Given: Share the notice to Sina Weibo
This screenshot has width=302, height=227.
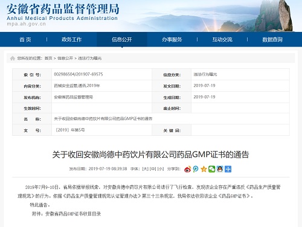Looking at the screenshot, I should [x=187, y=169].
